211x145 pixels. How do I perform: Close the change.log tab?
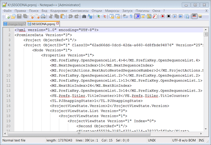click(x=24, y=23)
